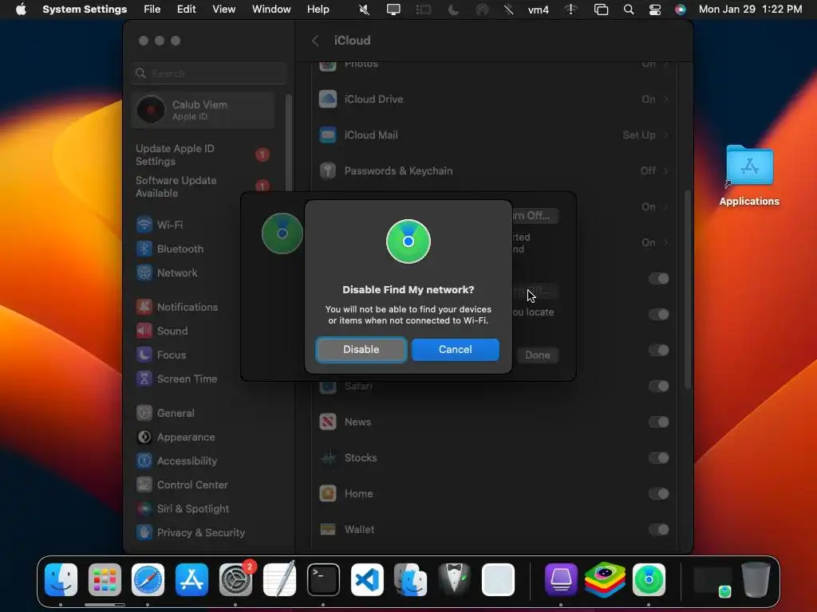Select the Appearance sidebar icon
The width and height of the screenshot is (817, 612).
click(x=144, y=437)
